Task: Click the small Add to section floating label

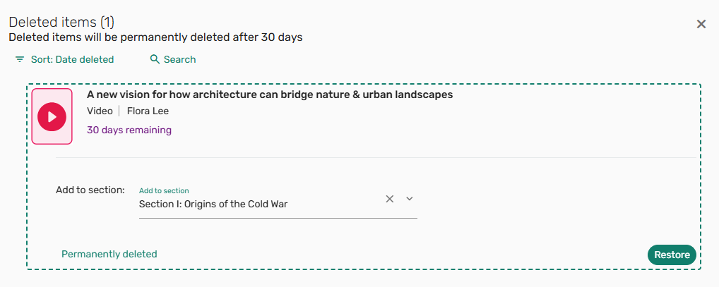Action: coord(164,190)
